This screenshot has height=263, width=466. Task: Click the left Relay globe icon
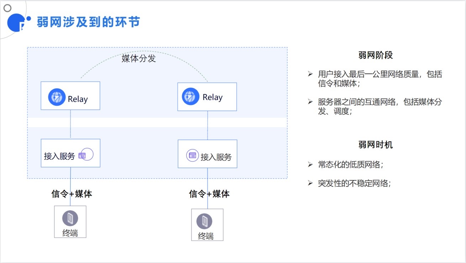57,97
